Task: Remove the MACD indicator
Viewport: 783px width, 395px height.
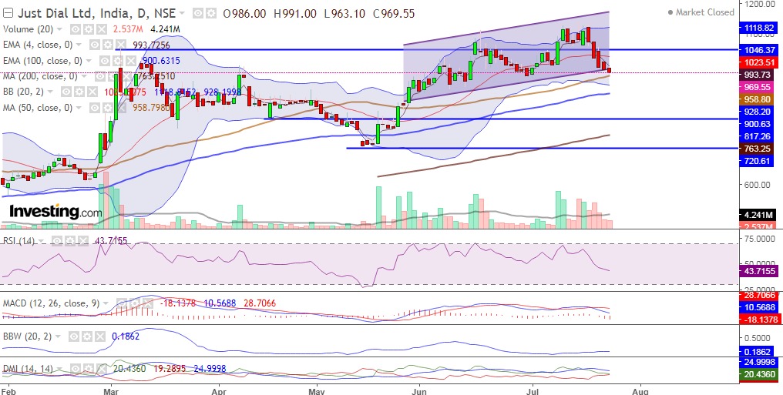Action: [148, 303]
